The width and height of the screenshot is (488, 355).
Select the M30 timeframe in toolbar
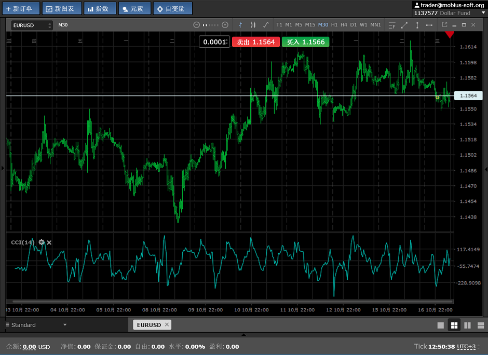pos(323,25)
